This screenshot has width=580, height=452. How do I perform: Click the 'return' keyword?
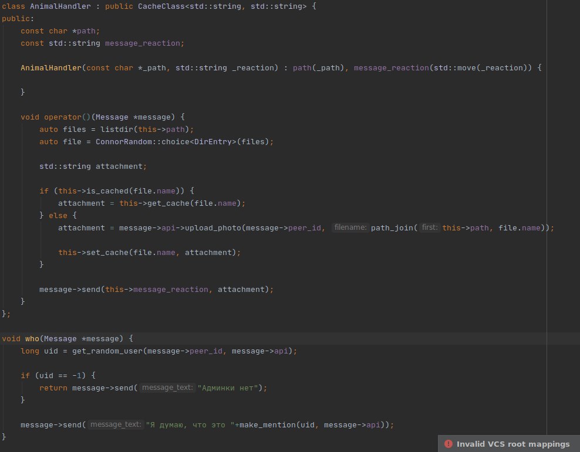click(53, 388)
